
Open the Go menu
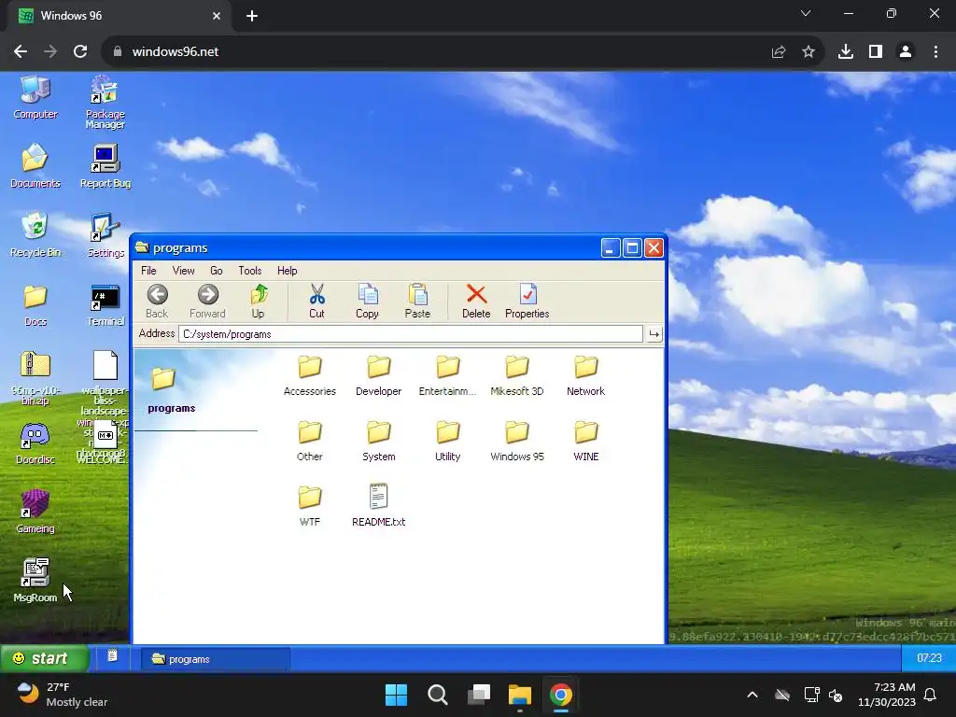pyautogui.click(x=217, y=271)
